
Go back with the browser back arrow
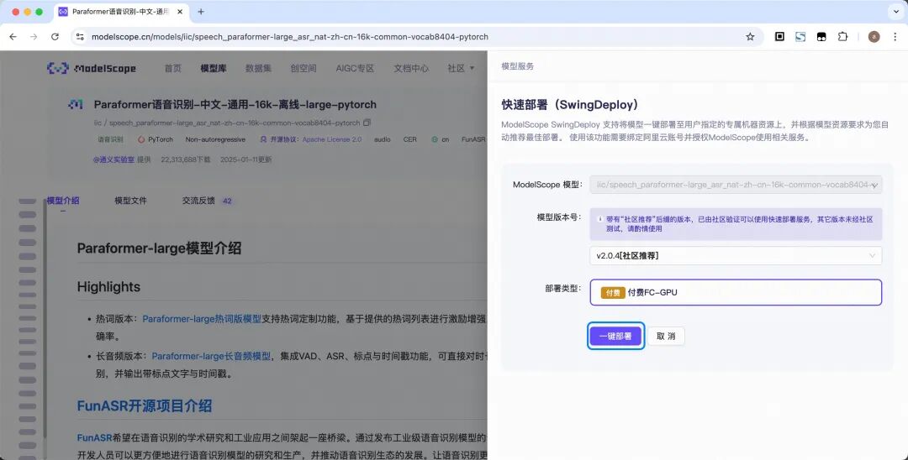13,37
